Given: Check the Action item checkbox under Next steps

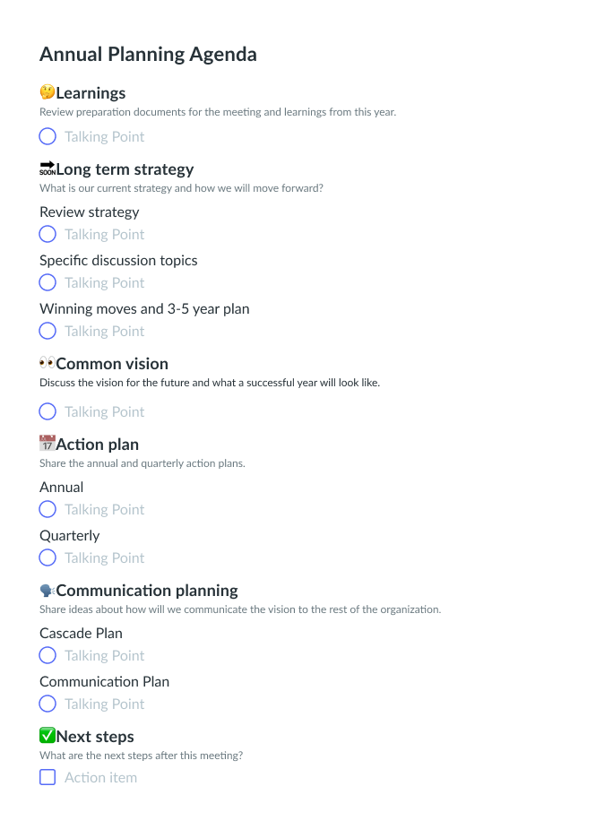Looking at the screenshot, I should (x=47, y=777).
